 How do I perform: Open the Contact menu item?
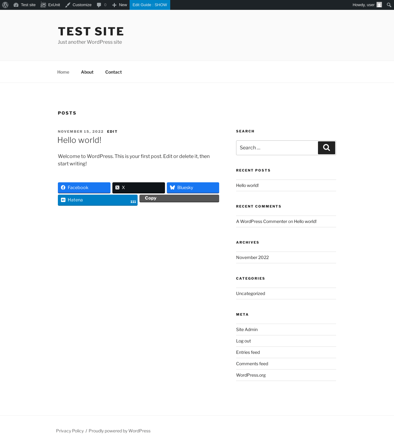(x=113, y=72)
